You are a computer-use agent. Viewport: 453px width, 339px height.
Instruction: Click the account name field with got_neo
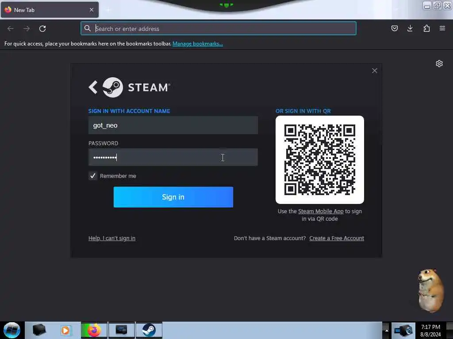click(x=173, y=125)
